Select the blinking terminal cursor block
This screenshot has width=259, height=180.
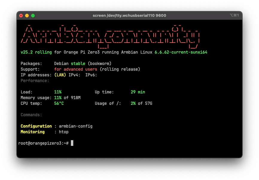click(72, 143)
